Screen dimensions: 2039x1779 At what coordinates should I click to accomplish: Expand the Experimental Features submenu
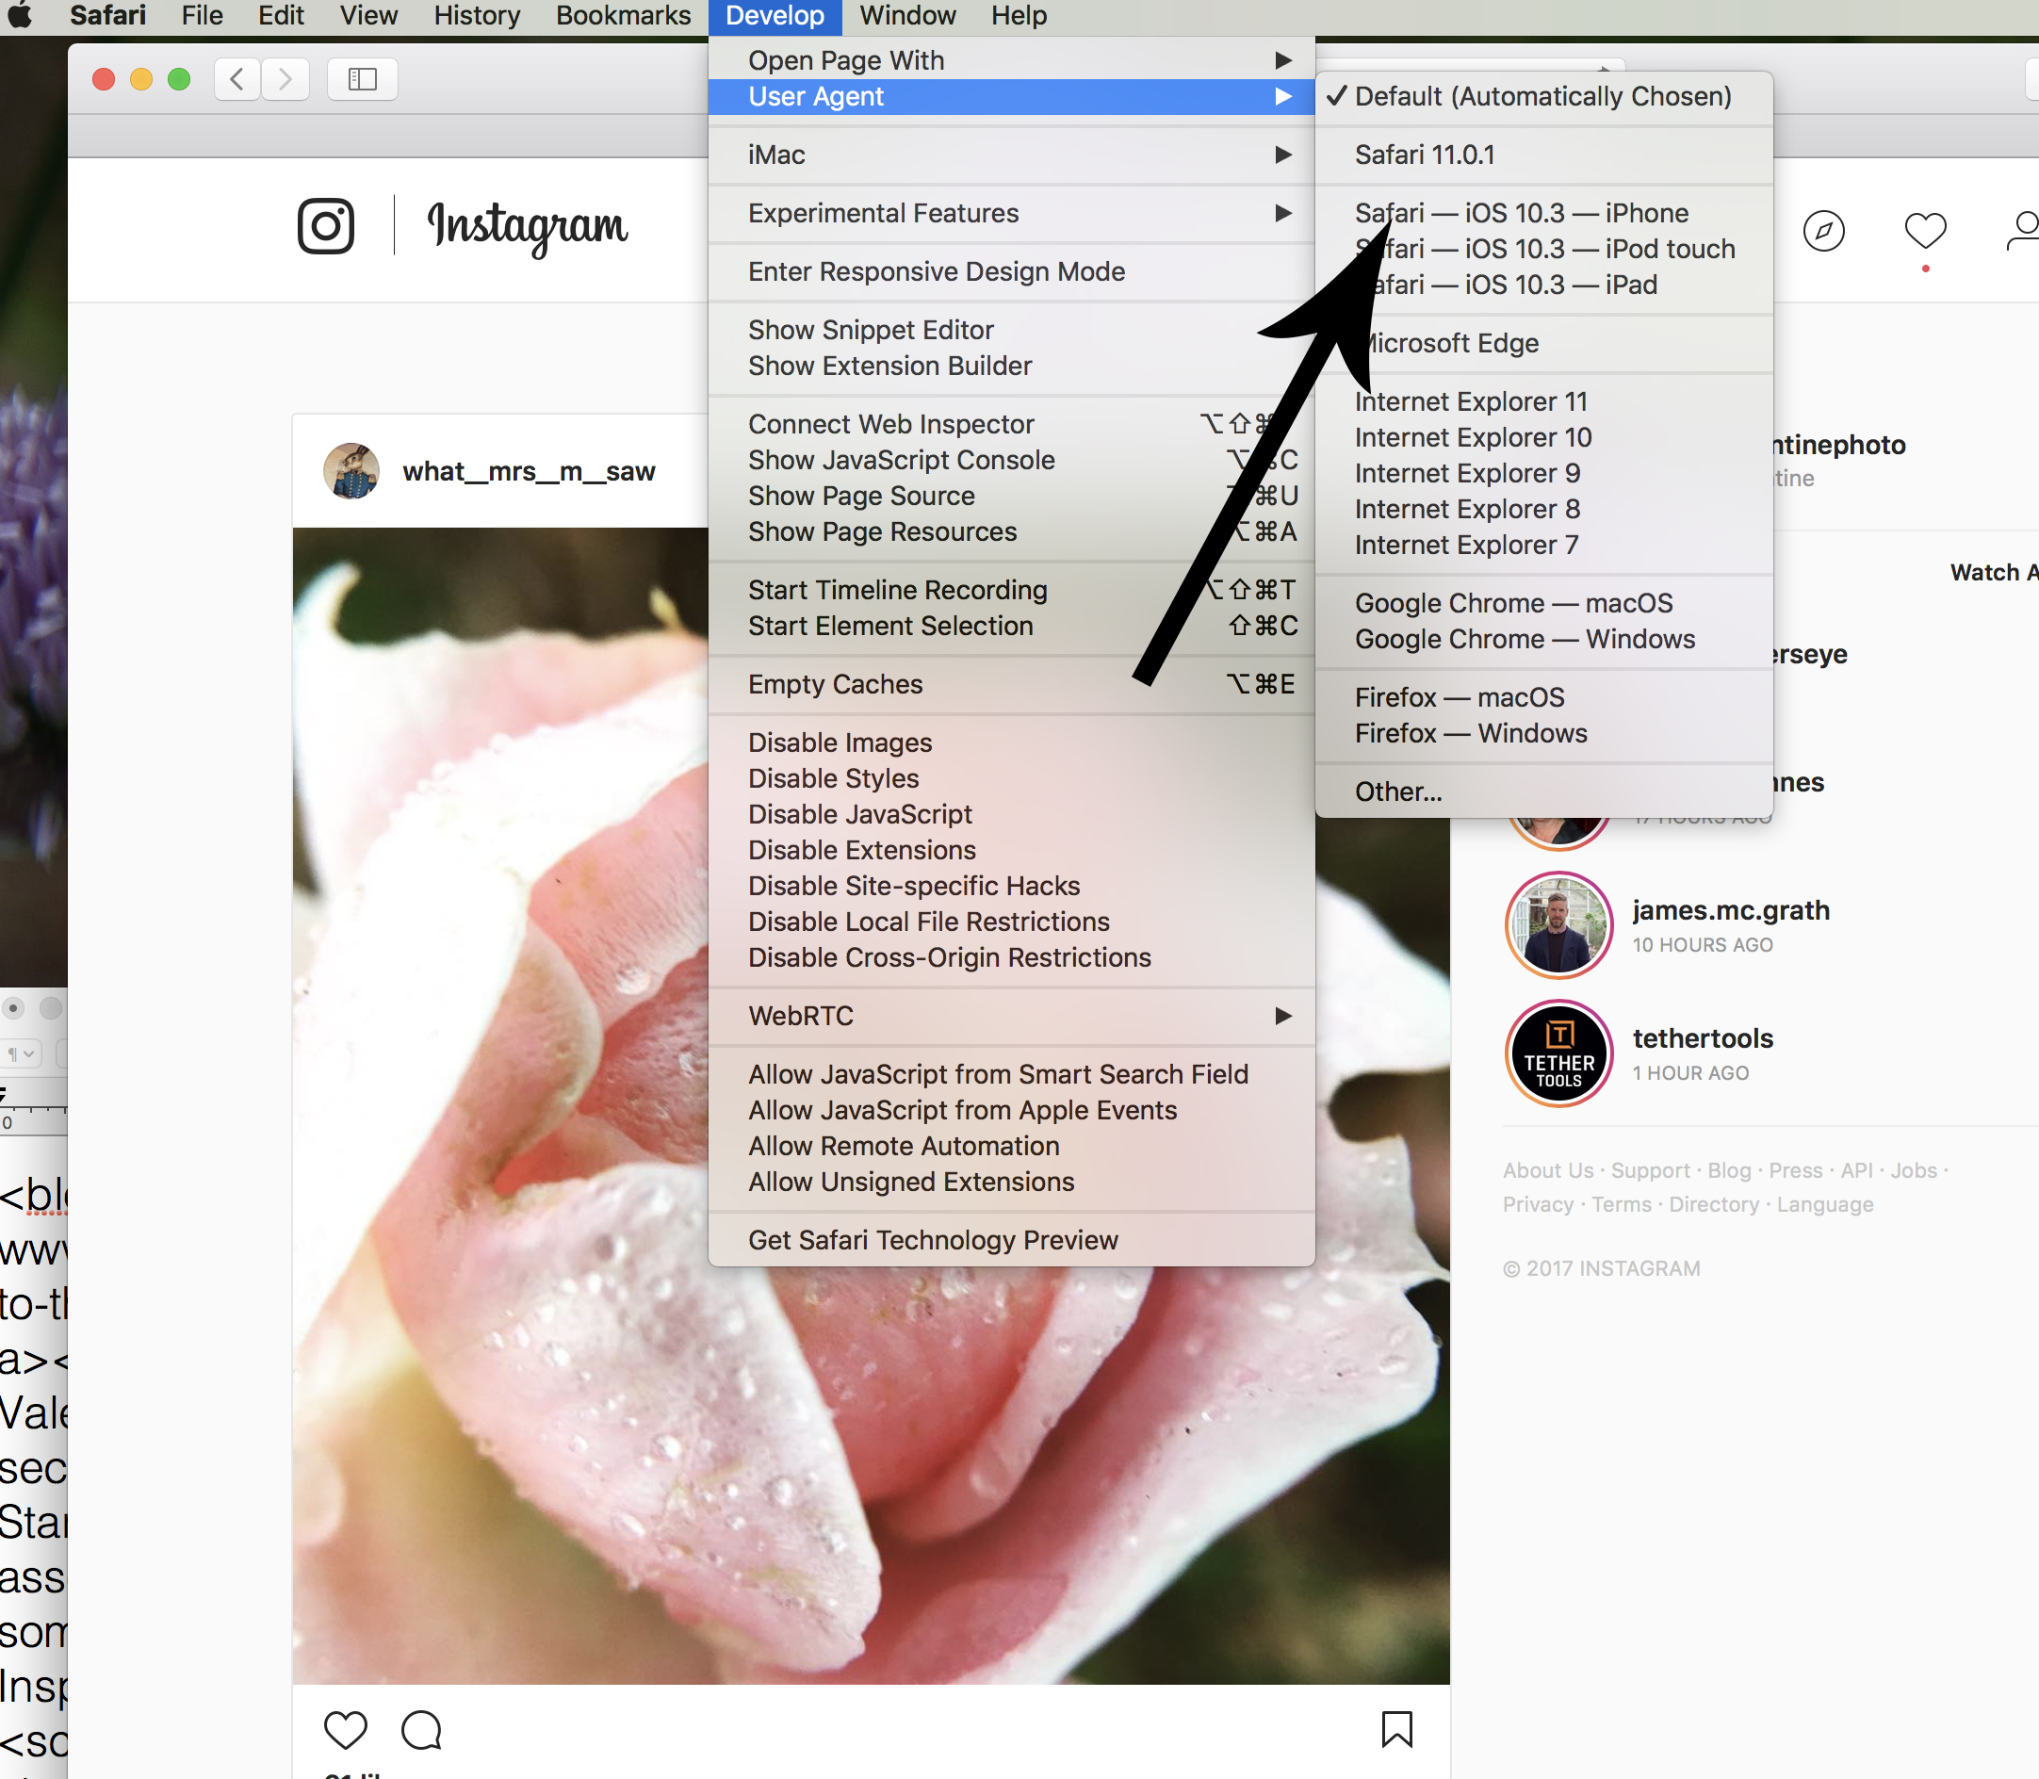point(1012,214)
